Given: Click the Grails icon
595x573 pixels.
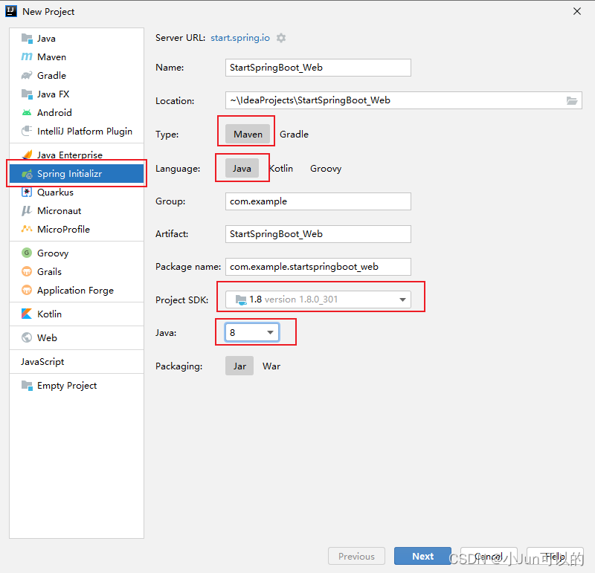Looking at the screenshot, I should tap(27, 271).
